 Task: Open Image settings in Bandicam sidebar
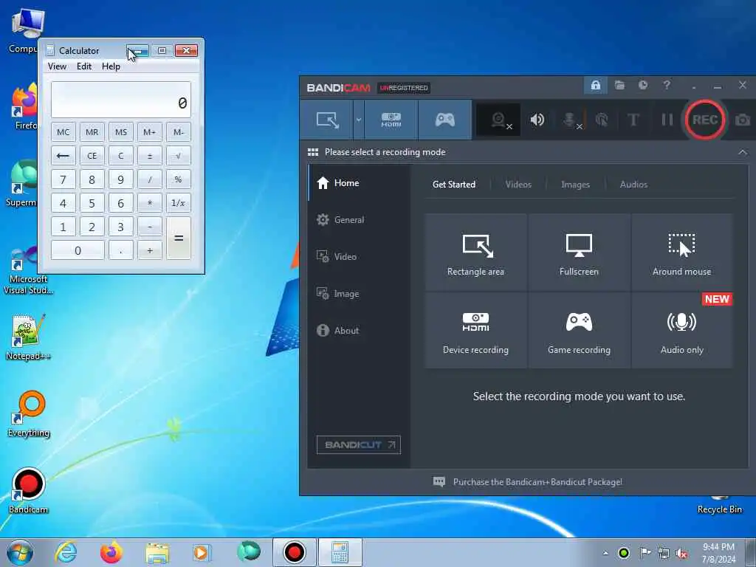360,294
